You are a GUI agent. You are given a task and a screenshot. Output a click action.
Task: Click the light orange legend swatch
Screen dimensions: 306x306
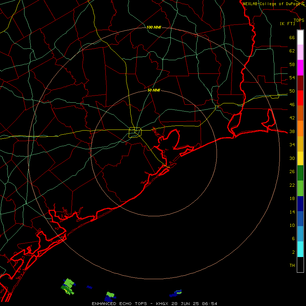(x=300, y=129)
